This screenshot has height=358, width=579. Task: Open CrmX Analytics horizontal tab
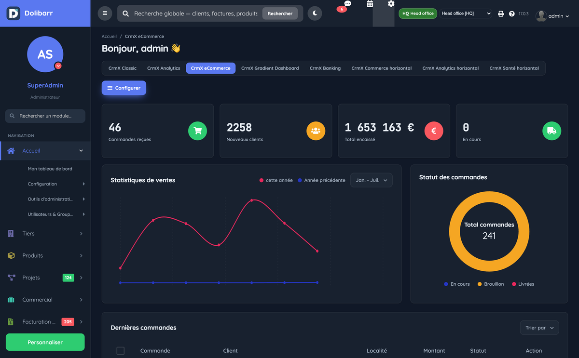pyautogui.click(x=451, y=68)
